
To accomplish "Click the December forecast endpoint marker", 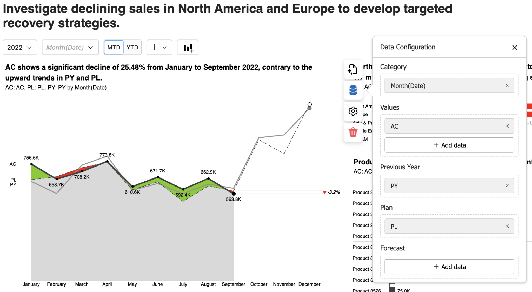I will [x=309, y=105].
